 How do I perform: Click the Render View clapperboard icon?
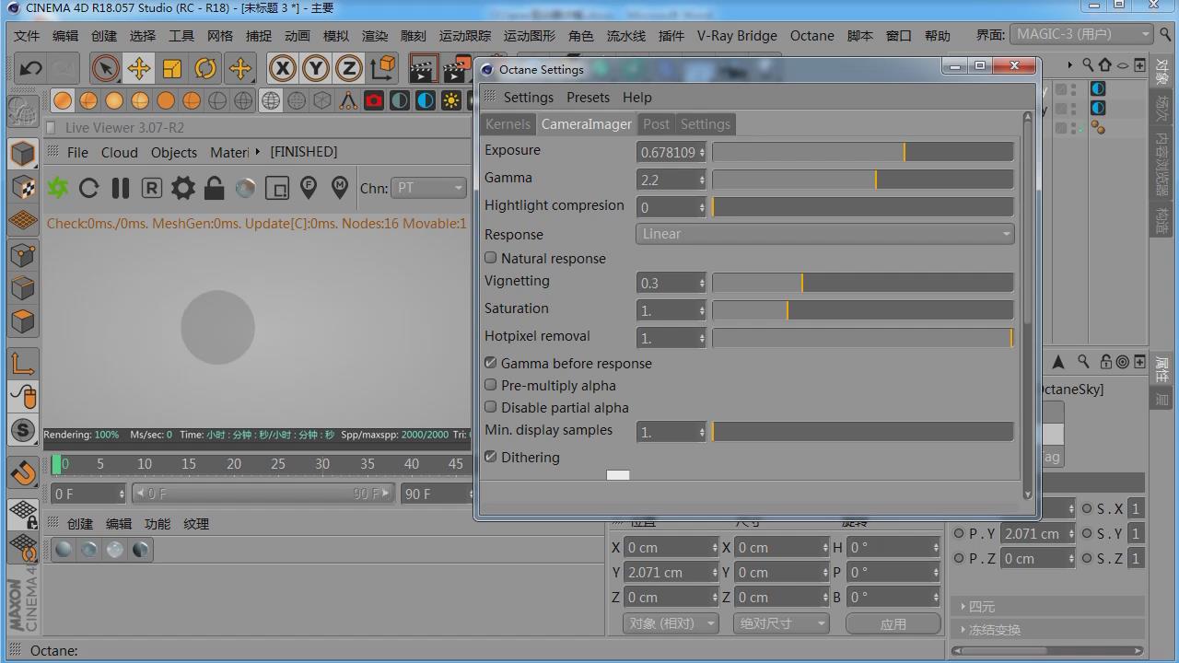423,70
